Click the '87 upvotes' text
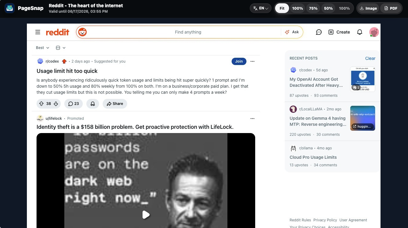 tap(299, 96)
